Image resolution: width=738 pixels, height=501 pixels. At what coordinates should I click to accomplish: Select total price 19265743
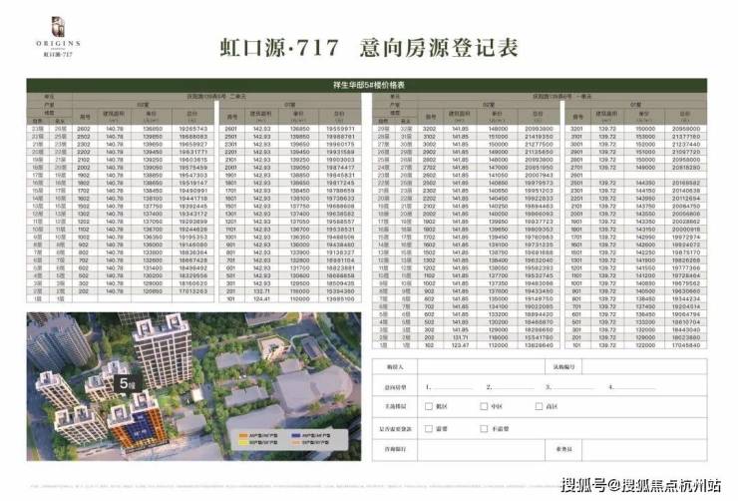point(192,129)
